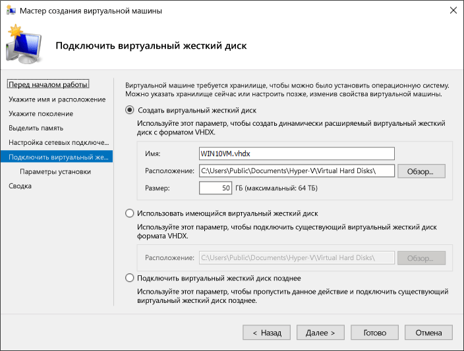Open 'Настройка сетевых подключений' step
The width and height of the screenshot is (464, 351).
[x=59, y=142]
